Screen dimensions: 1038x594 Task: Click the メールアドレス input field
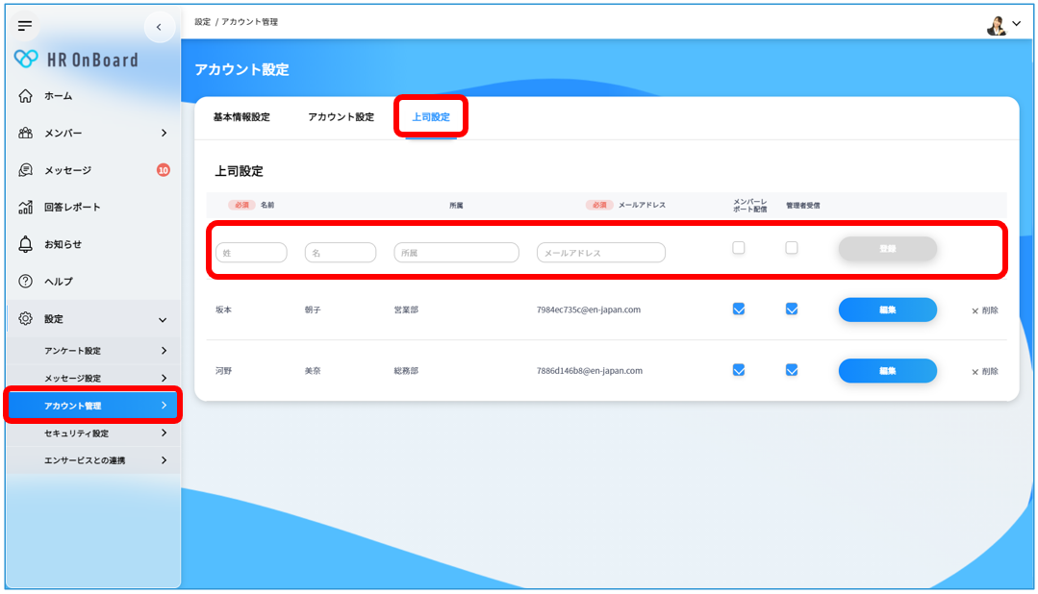[601, 253]
